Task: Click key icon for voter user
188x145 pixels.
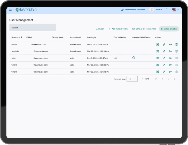Action: (170, 58)
